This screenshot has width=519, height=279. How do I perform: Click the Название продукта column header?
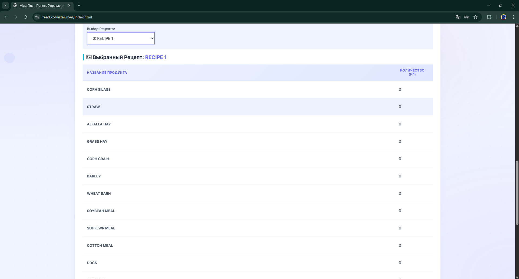(x=107, y=73)
